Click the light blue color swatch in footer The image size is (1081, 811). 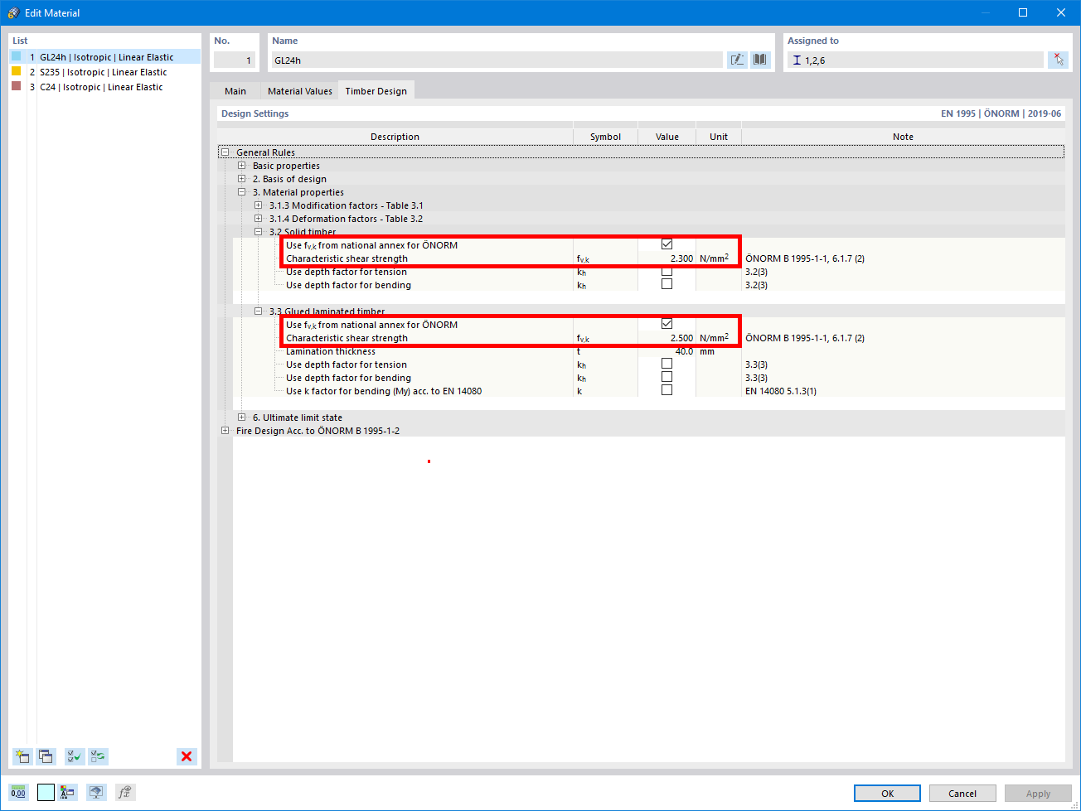pyautogui.click(x=46, y=792)
